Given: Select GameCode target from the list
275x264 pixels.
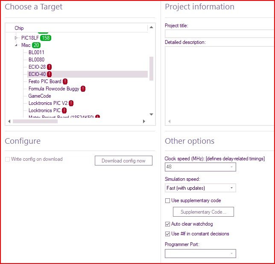Looking at the screenshot, I should (40, 96).
